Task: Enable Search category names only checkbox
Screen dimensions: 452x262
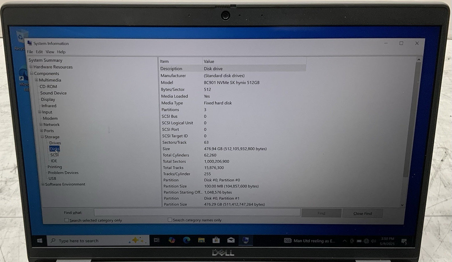Action: (x=170, y=220)
